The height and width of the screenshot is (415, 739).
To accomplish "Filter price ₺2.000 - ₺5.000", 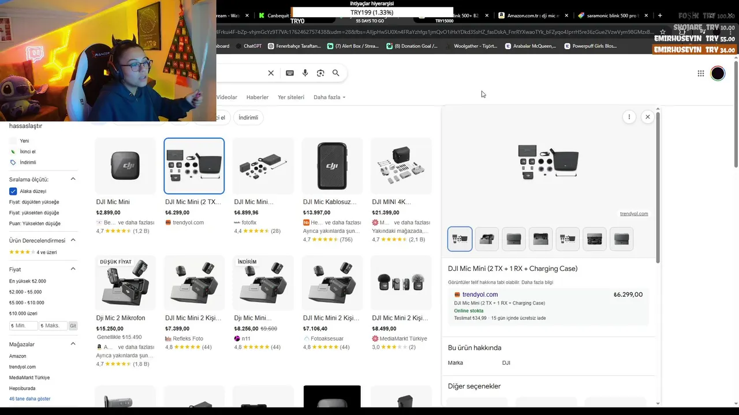I will (25, 292).
